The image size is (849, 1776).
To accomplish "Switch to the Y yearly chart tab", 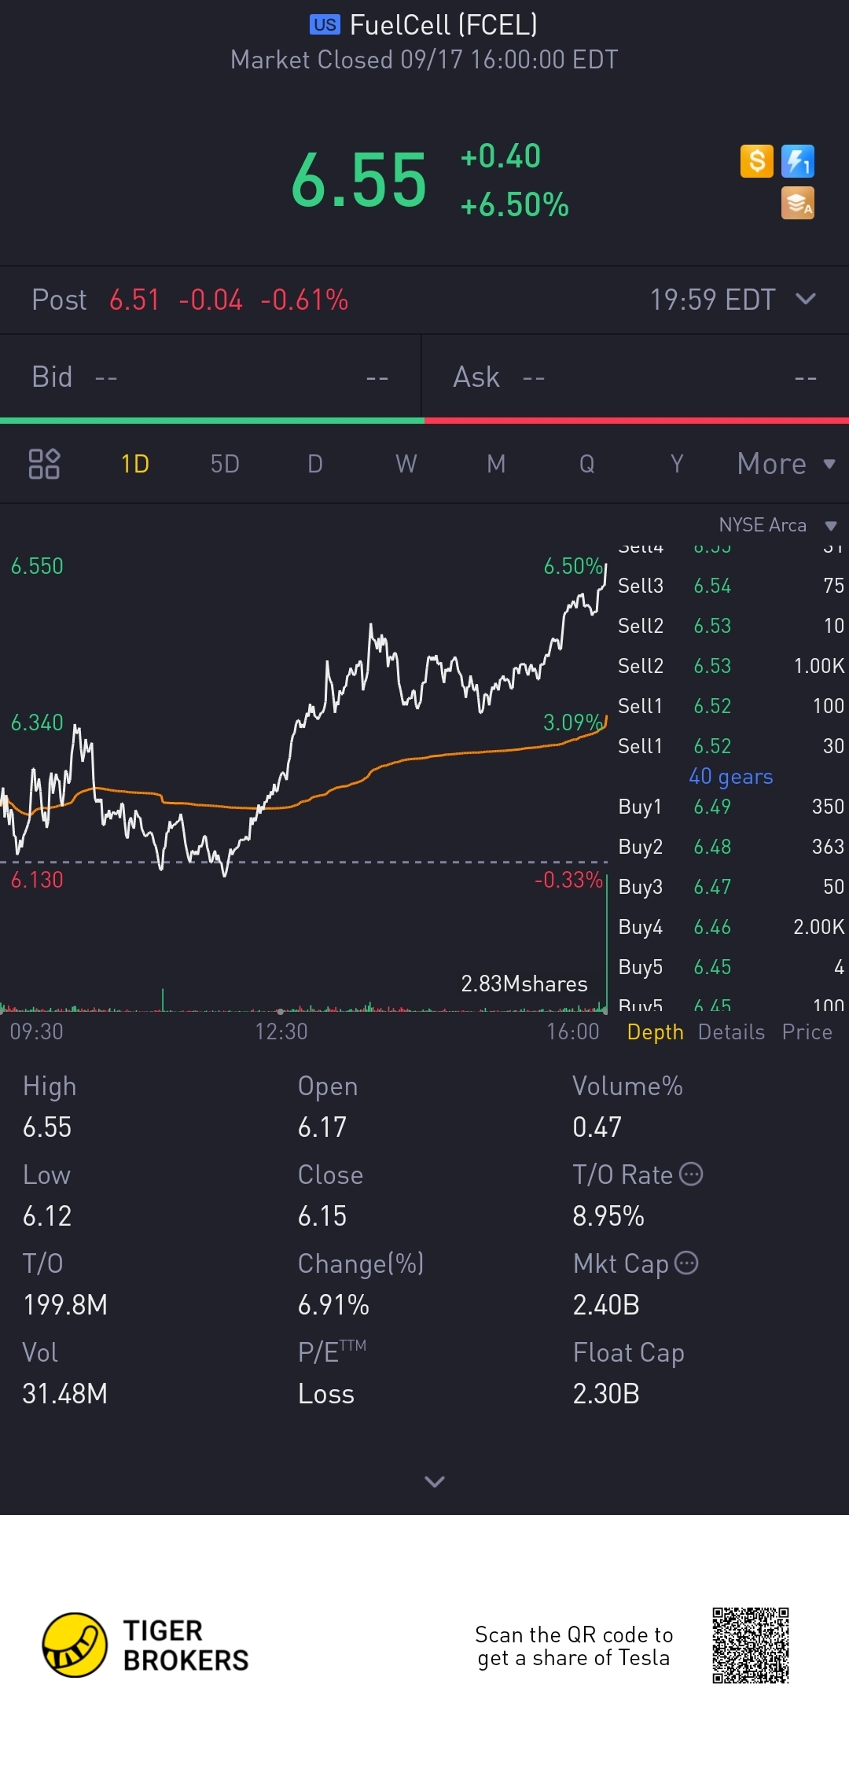I will (677, 464).
